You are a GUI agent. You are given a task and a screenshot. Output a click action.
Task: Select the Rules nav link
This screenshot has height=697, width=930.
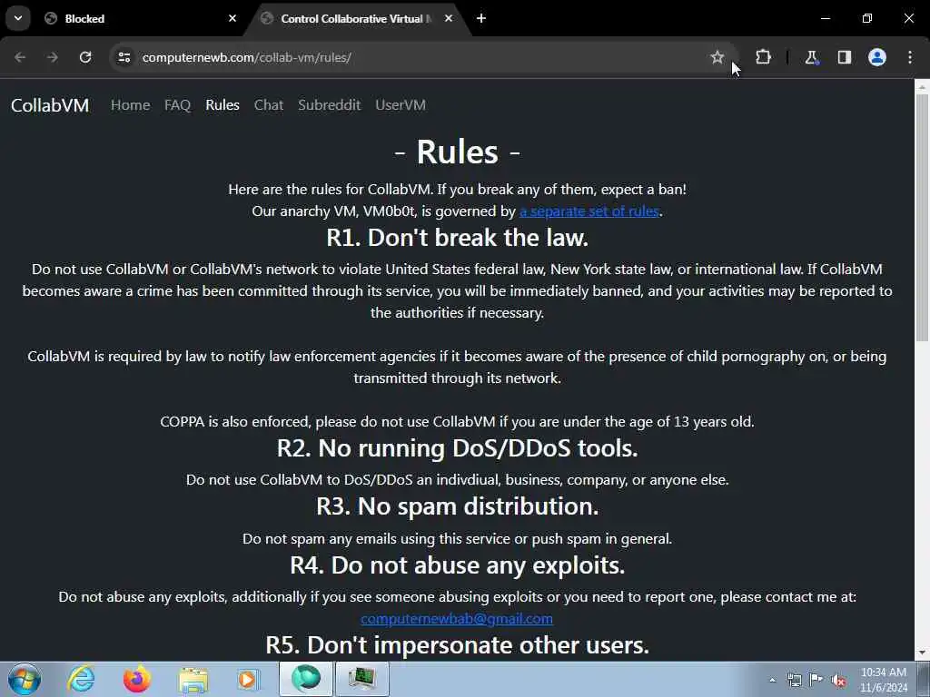click(223, 105)
